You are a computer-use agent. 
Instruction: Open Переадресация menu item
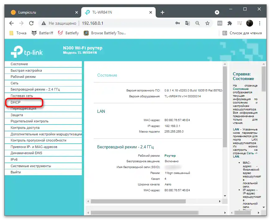43,108
